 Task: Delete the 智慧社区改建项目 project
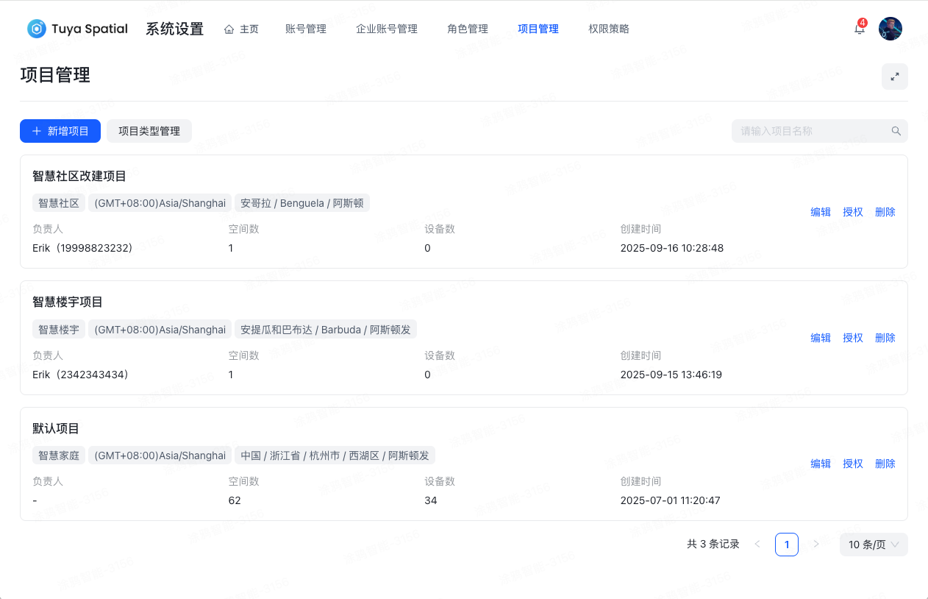(x=885, y=212)
